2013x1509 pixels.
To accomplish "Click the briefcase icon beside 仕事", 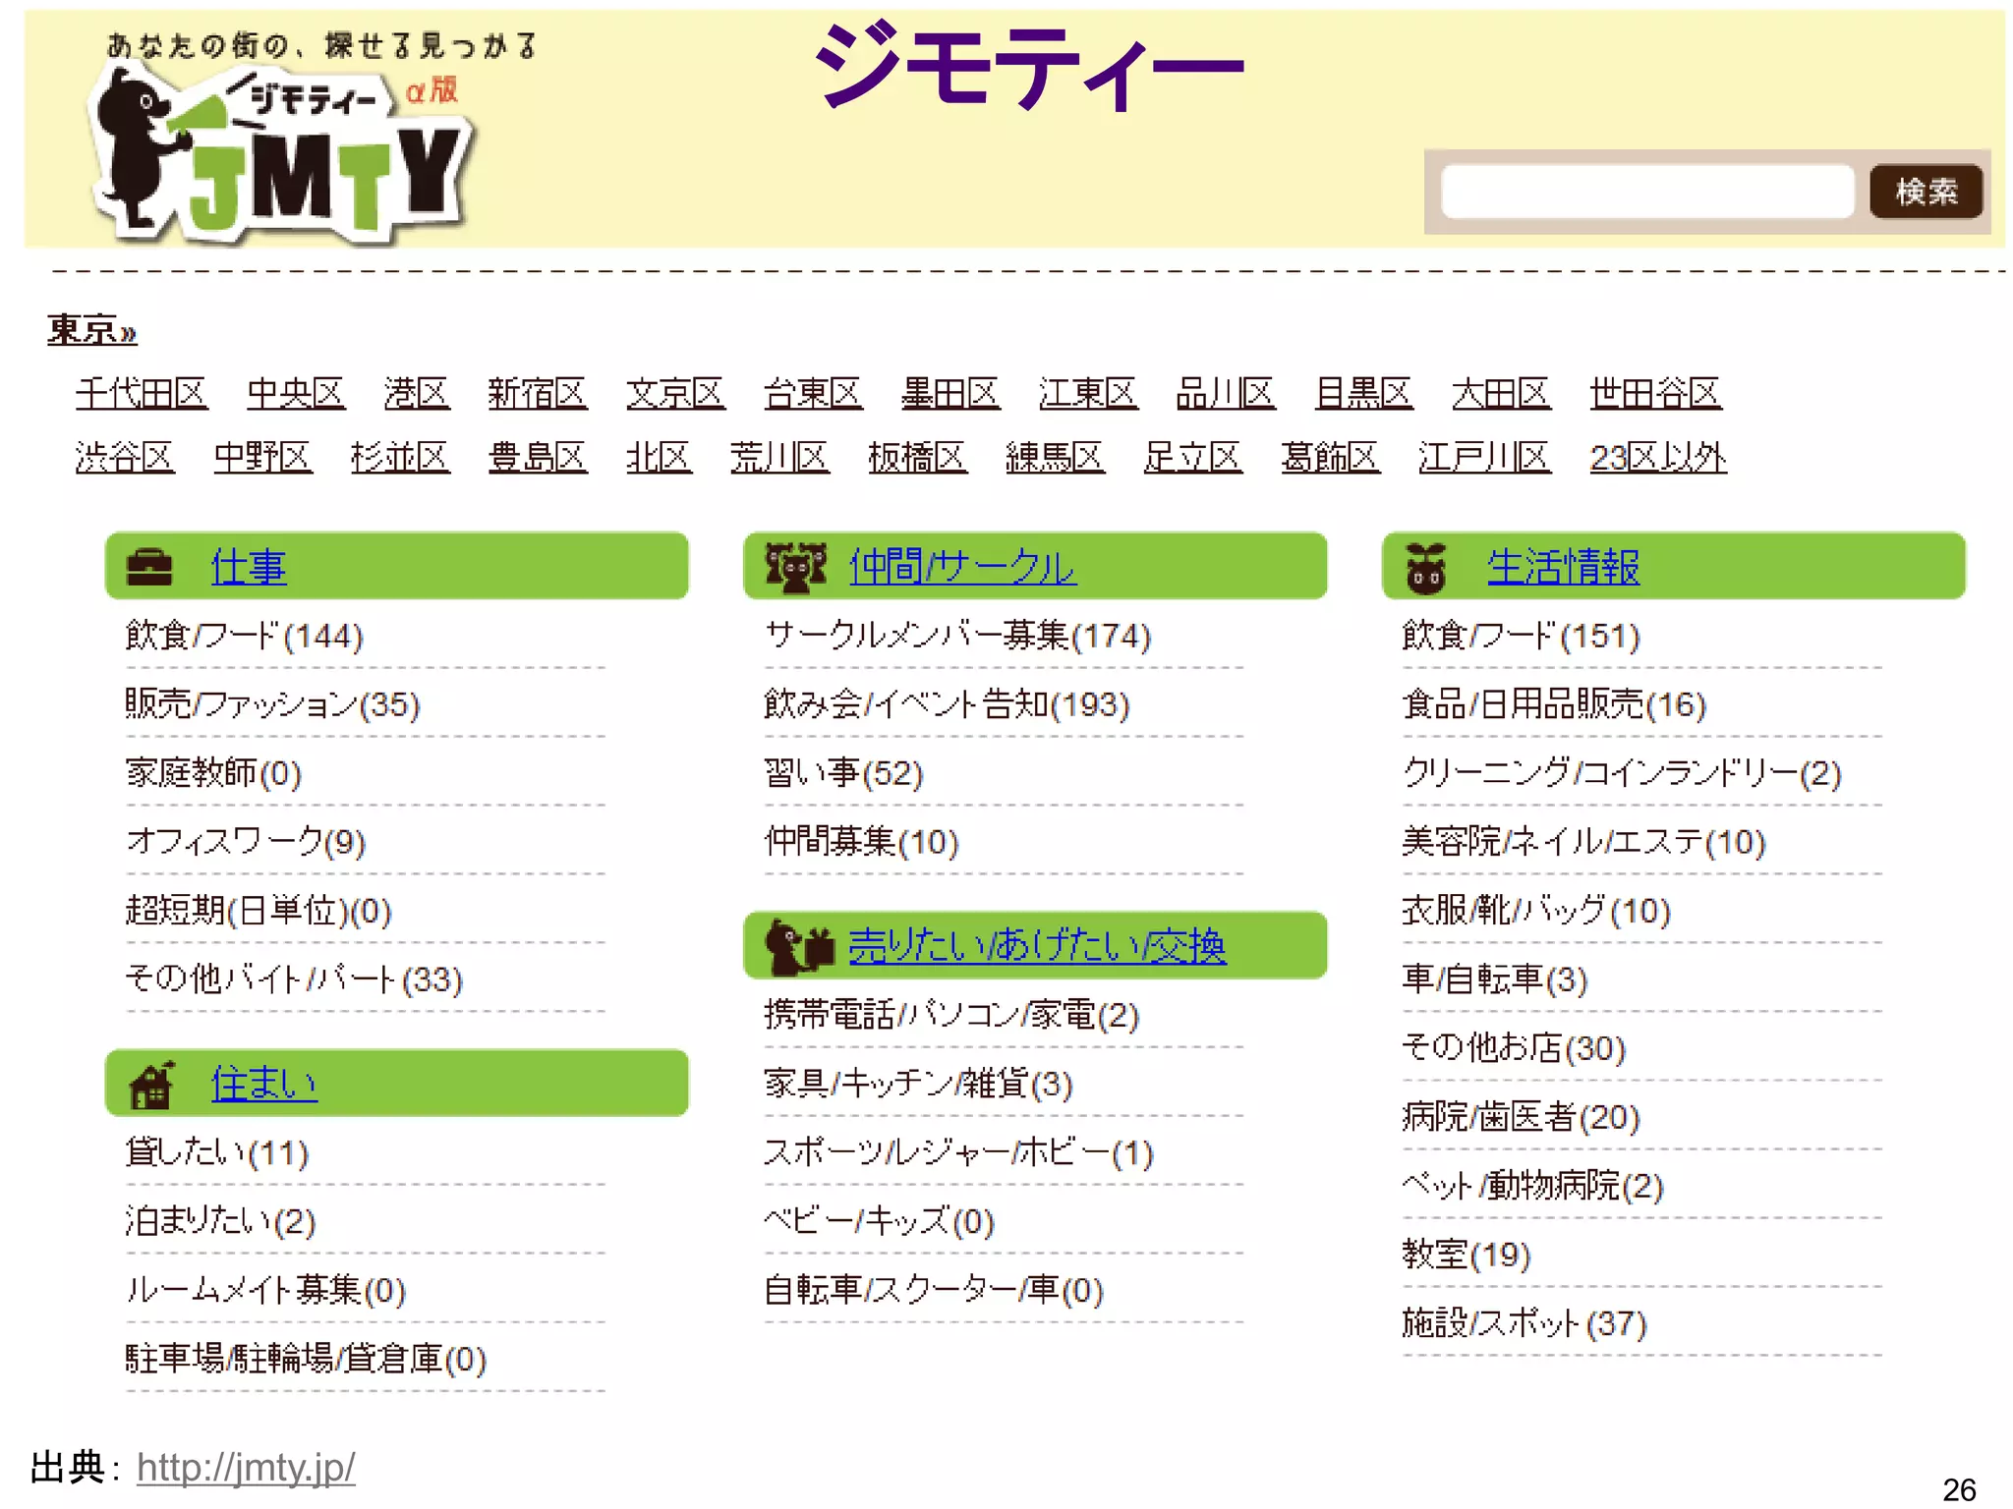I will pyautogui.click(x=149, y=567).
